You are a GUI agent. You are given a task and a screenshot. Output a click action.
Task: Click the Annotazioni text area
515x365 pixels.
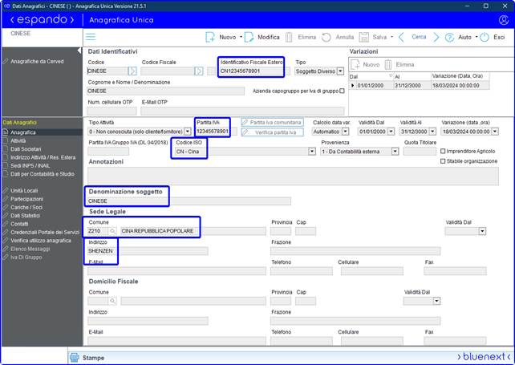click(x=293, y=176)
